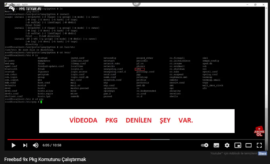270x164 pixels.
Task: Click the red video progress bar
Action: 80,139
